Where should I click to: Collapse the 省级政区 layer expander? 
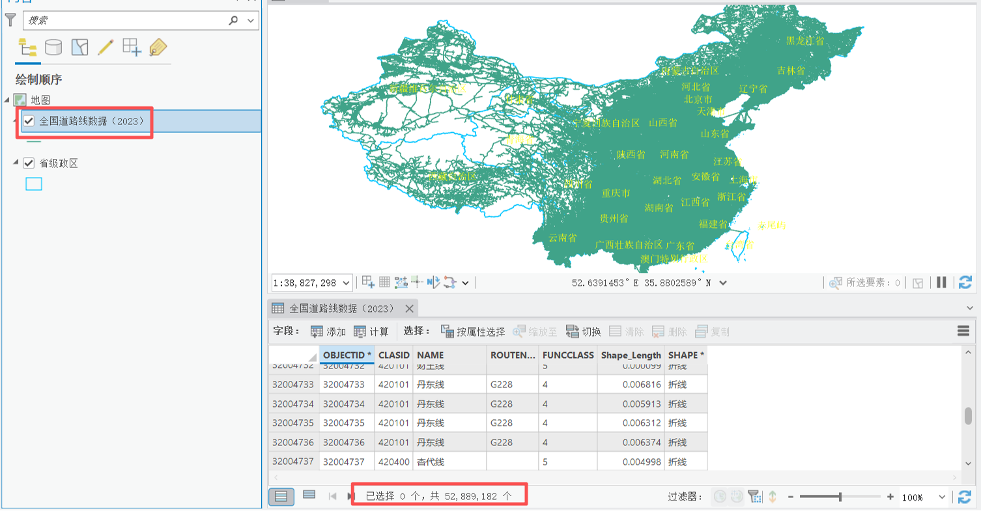tap(16, 163)
